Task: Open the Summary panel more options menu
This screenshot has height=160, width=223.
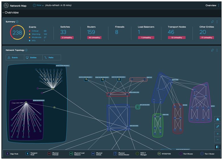Action: pos(217,22)
